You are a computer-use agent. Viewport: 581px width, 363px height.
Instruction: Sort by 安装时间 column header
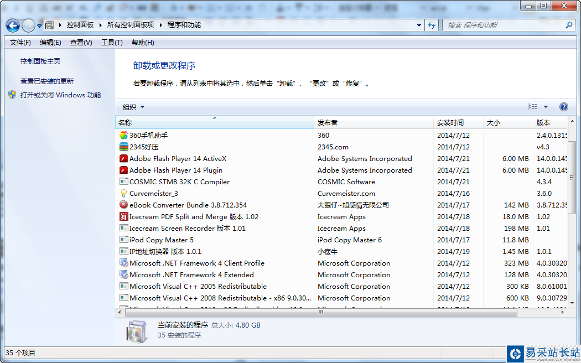tap(458, 123)
